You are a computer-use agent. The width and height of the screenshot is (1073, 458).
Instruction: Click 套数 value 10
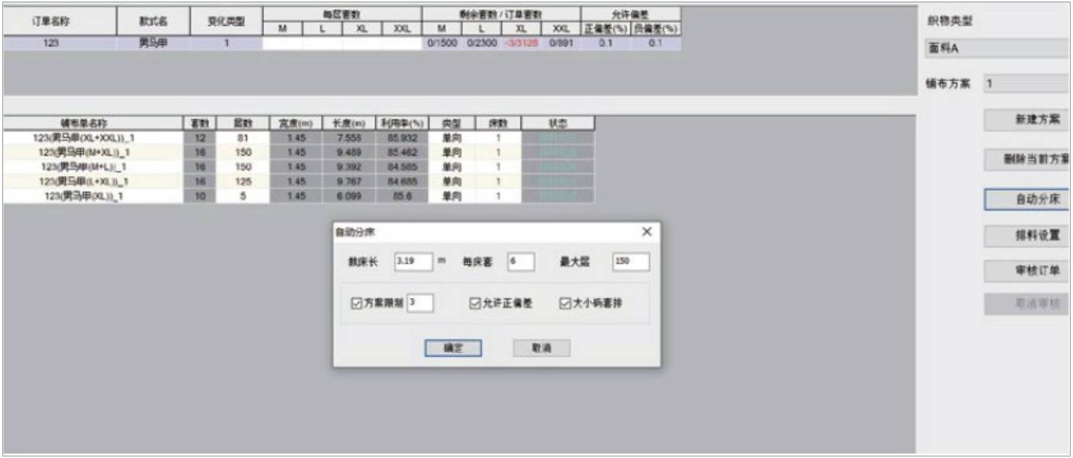[200, 196]
